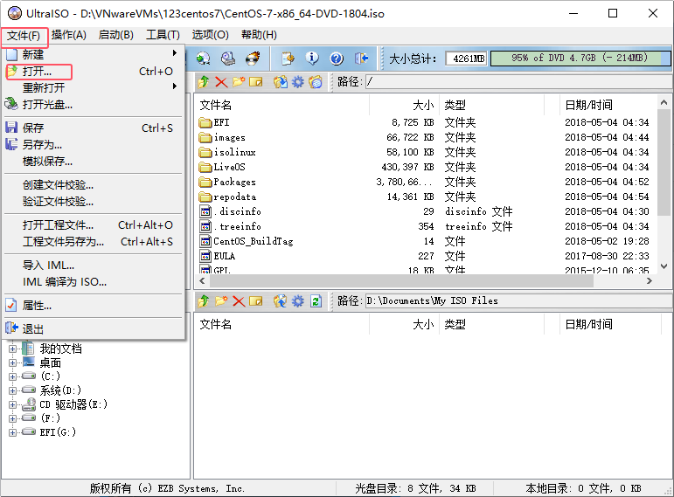The width and height of the screenshot is (674, 497).
Task: Click the ISO path field showing /
Action: (x=518, y=81)
